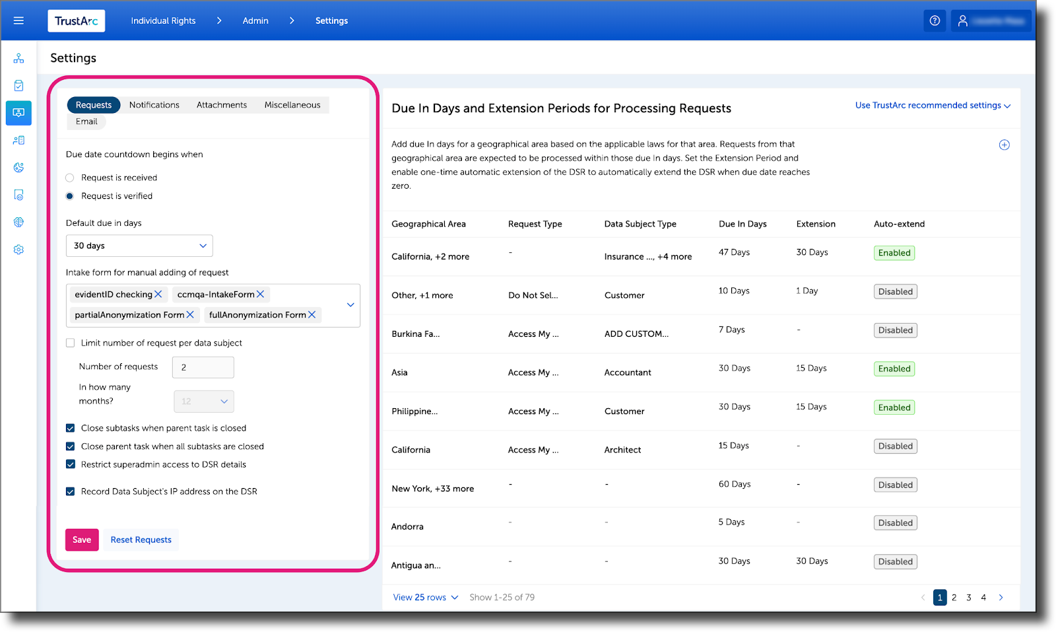This screenshot has width=1056, height=632.
Task: Click the highlighted DSR panel icon in sidebar
Action: point(18,112)
